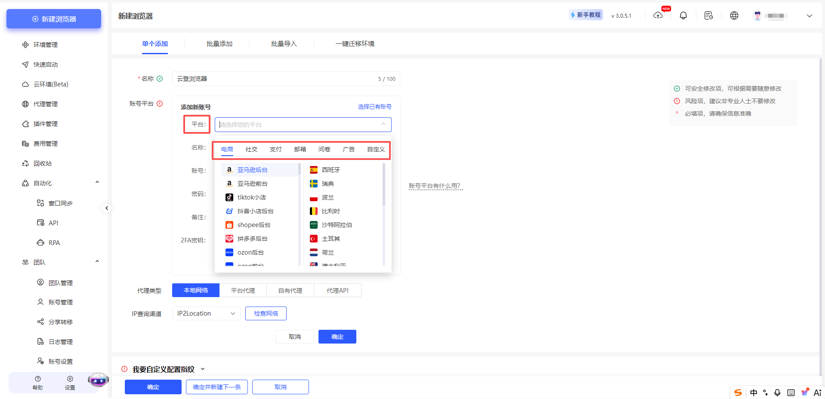Open the 插件管理 panel
This screenshot has width=825, height=399.
tap(41, 123)
